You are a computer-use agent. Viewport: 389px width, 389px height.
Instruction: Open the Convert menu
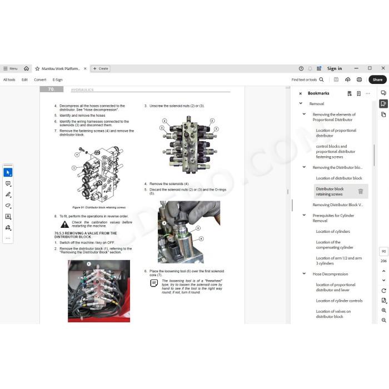pyautogui.click(x=40, y=79)
